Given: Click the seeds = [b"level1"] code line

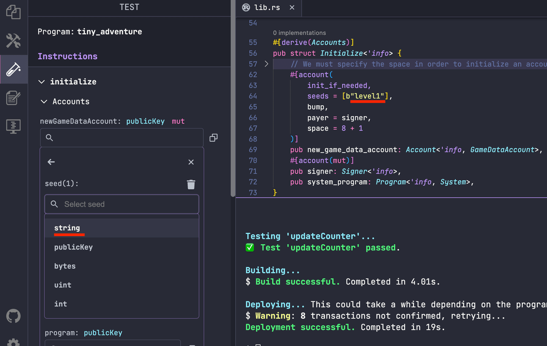Looking at the screenshot, I should [350, 96].
